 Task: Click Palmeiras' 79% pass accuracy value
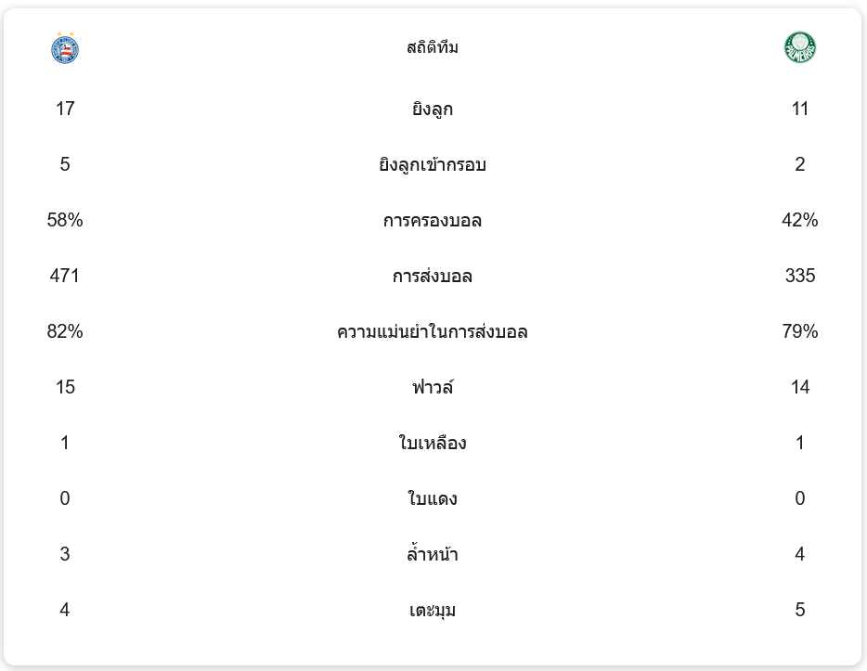point(800,331)
